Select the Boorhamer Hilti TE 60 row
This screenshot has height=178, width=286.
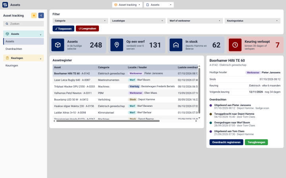(125, 74)
